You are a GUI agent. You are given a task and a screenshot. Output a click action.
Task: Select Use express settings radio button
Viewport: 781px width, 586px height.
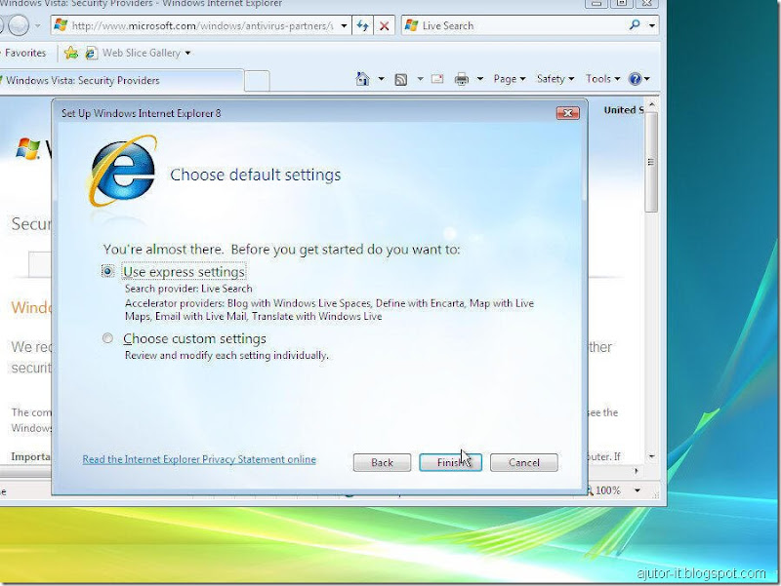click(x=107, y=271)
